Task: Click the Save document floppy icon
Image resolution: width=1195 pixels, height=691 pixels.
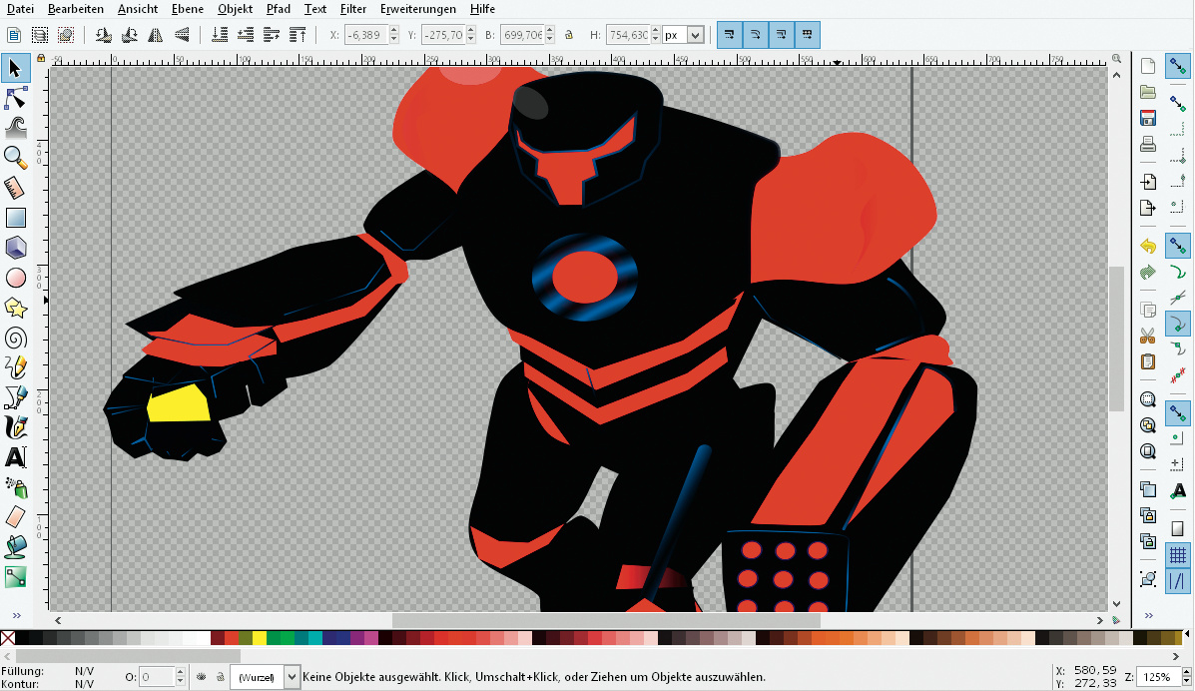Action: [1148, 119]
